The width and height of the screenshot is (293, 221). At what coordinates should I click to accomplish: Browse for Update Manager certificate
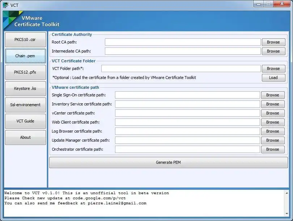coord(273,140)
